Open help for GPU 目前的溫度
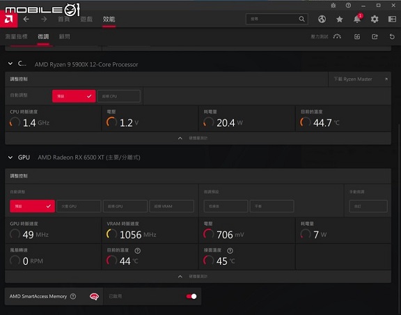Image resolution: width=401 pixels, height=315 pixels. (x=138, y=251)
